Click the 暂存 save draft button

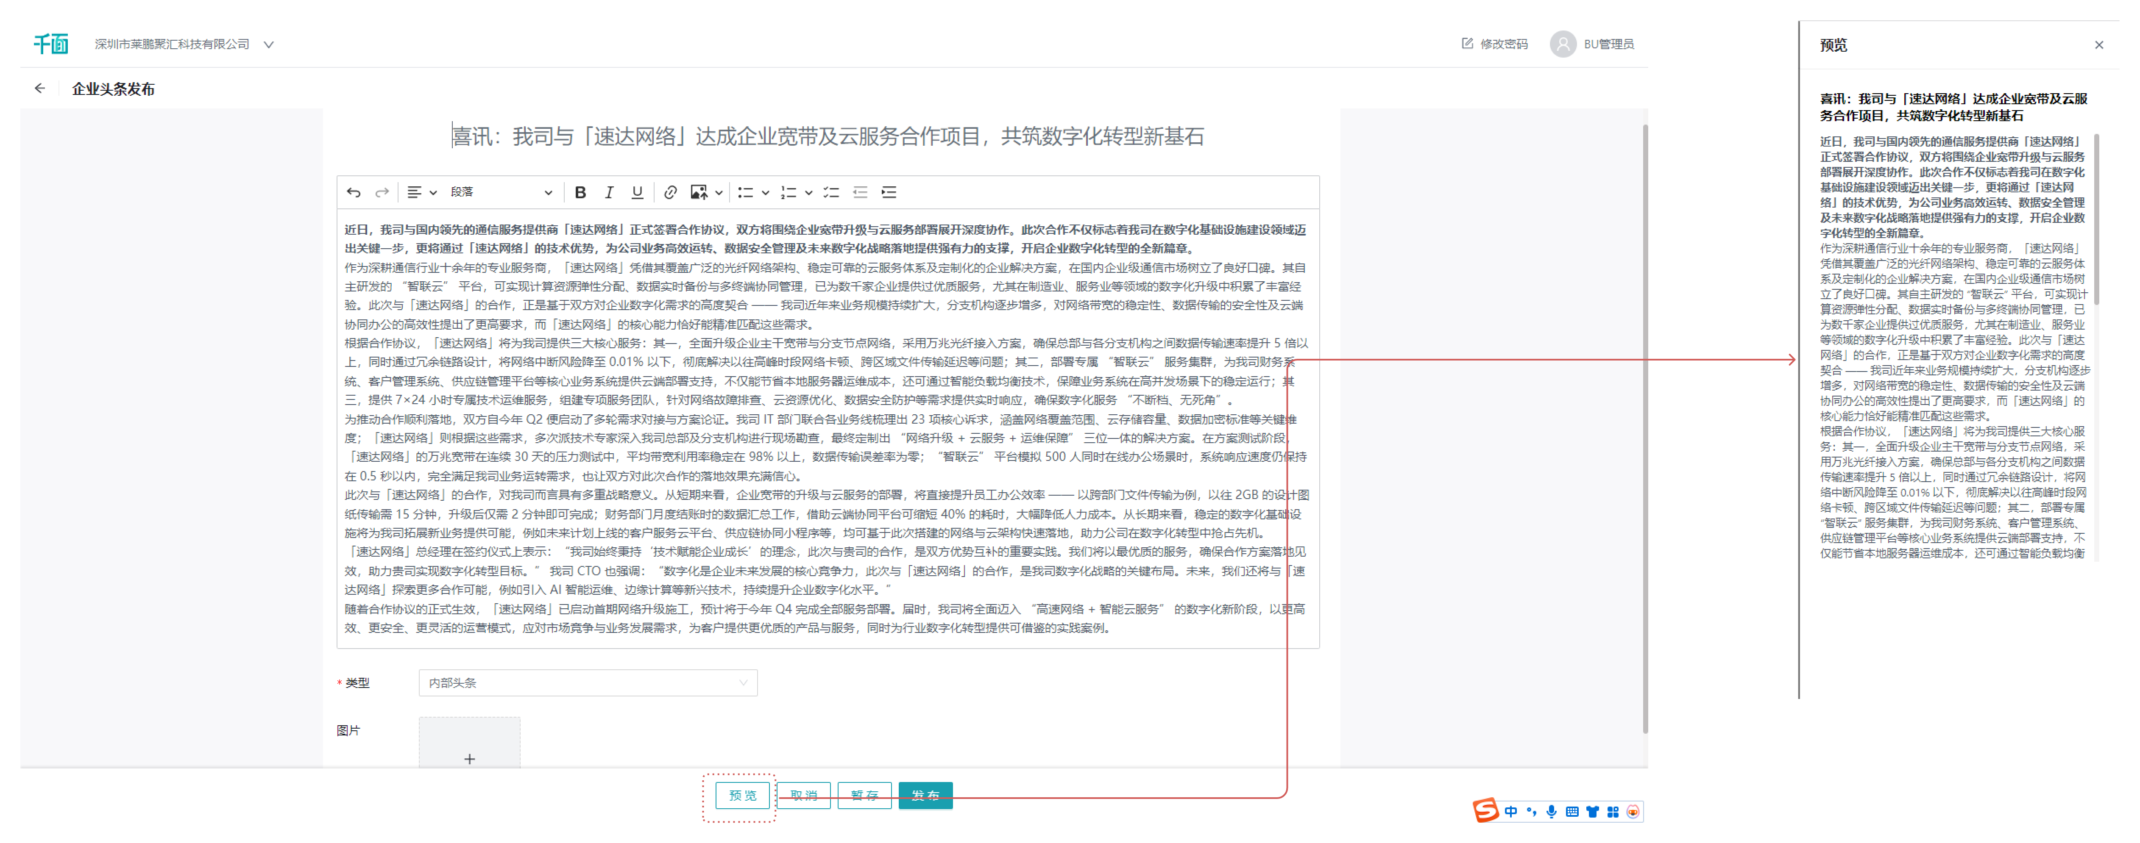click(x=864, y=796)
